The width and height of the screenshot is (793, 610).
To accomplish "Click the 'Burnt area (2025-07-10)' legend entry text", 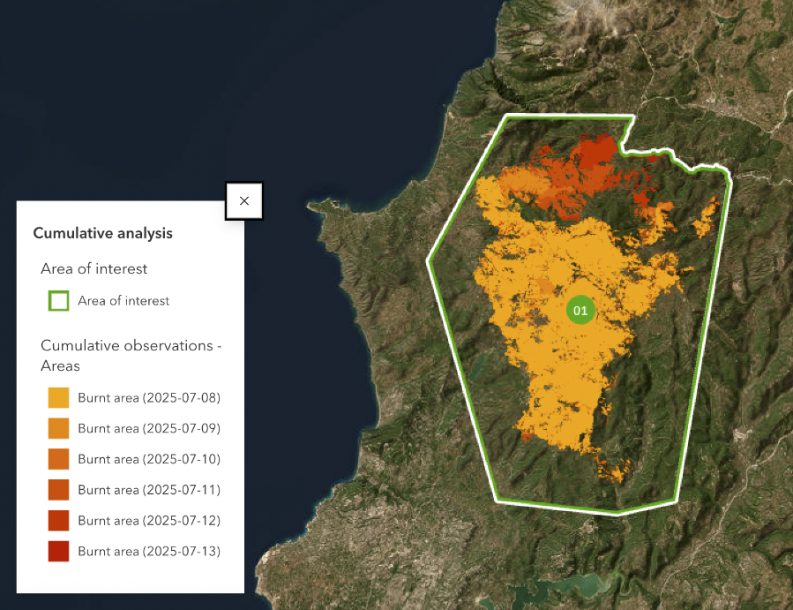I will (149, 459).
